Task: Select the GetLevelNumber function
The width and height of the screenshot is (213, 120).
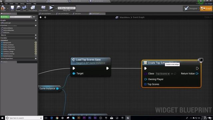Action: [x=8, y=30]
